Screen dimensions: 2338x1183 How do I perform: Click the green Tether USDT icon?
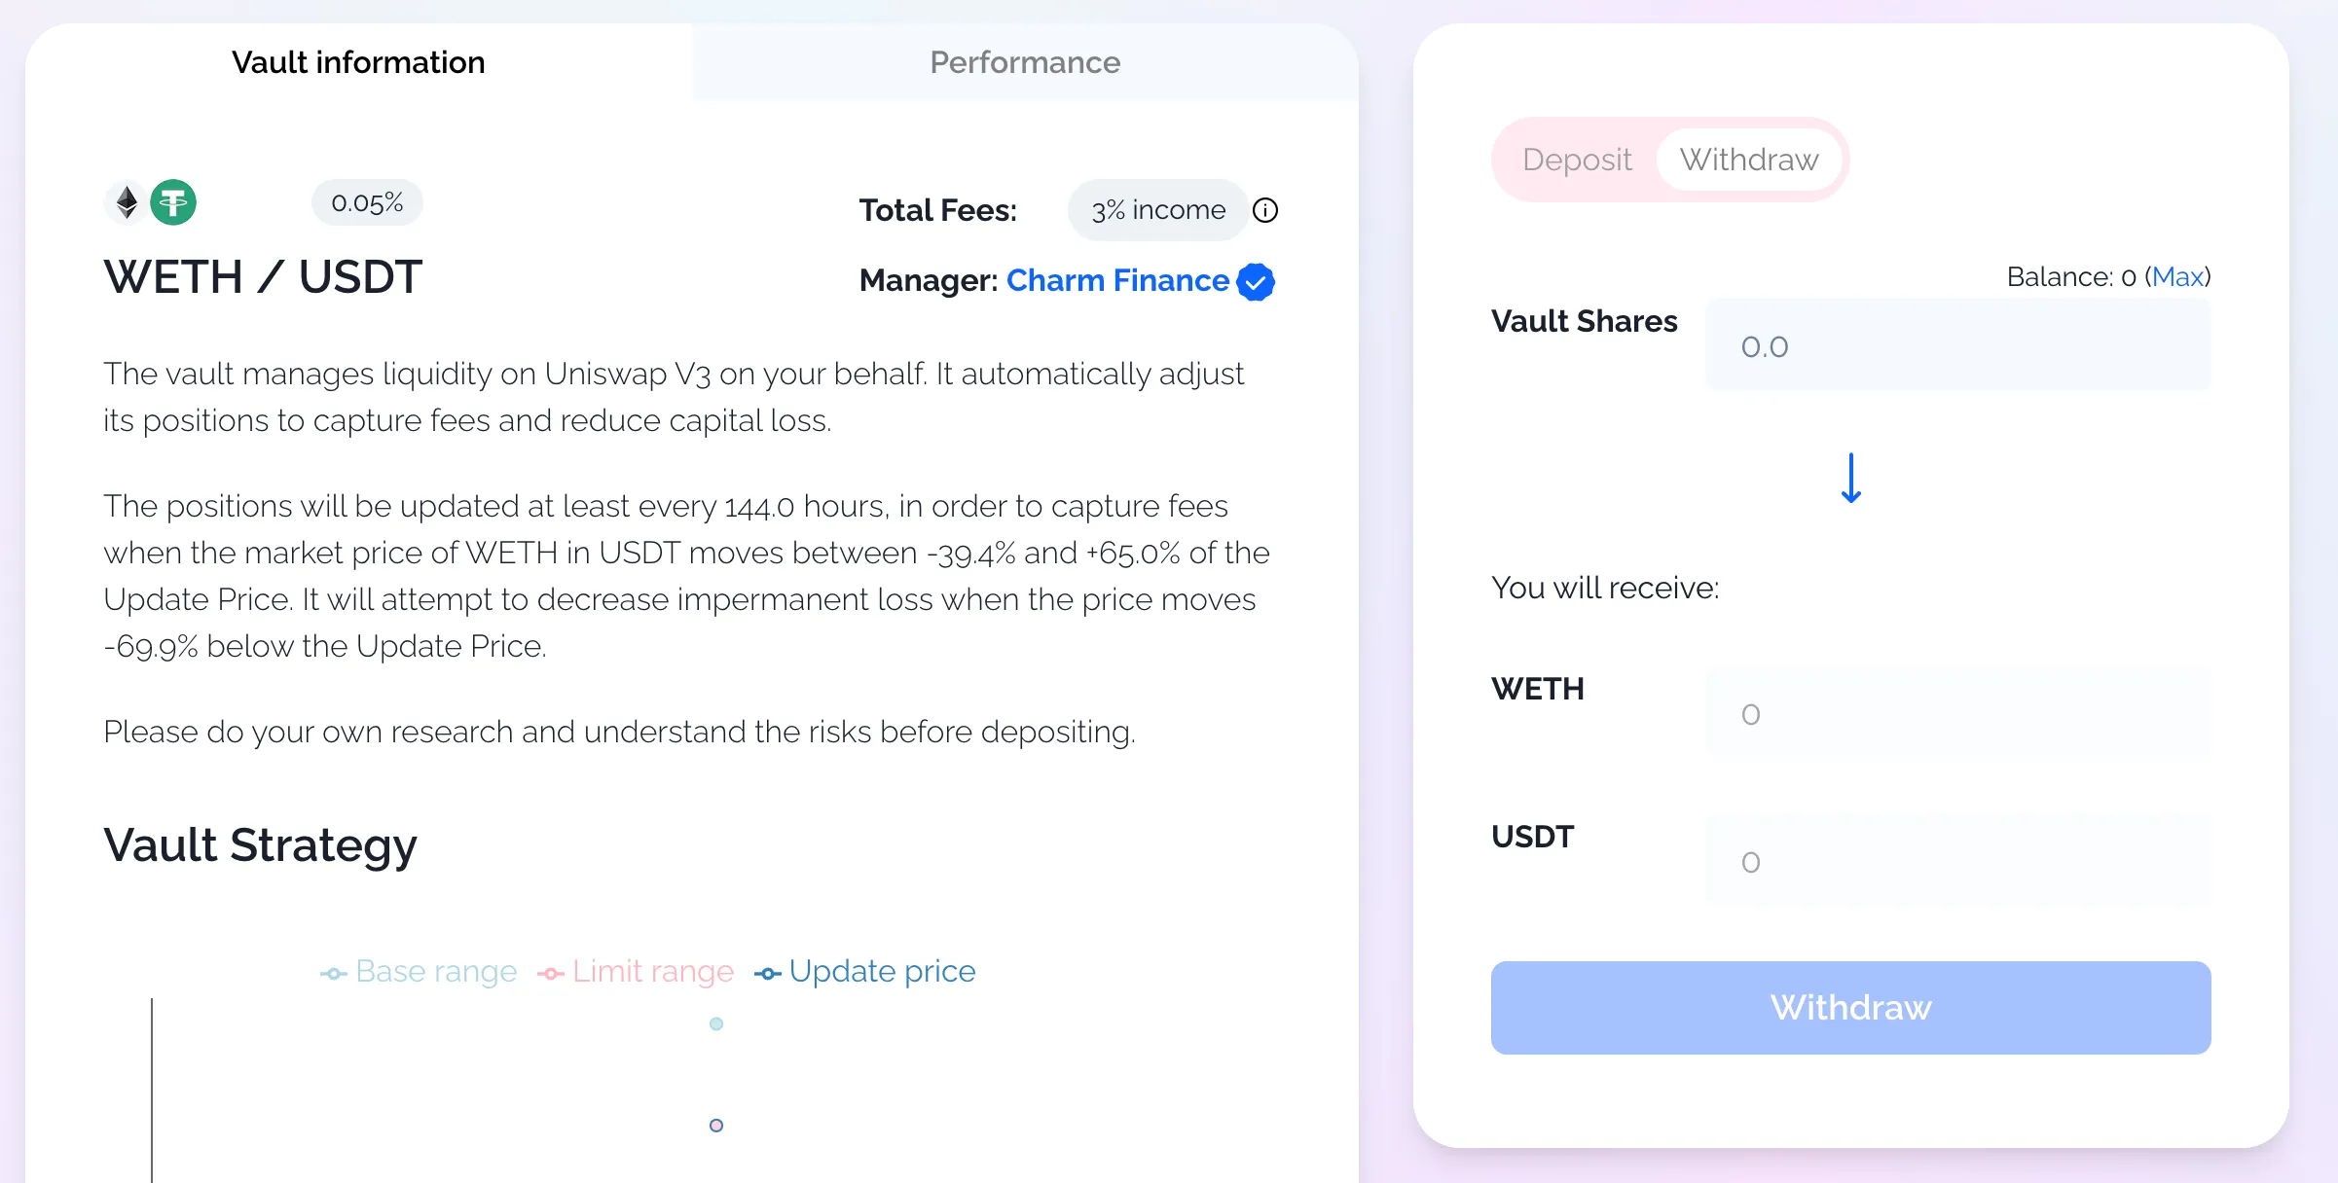pyautogui.click(x=173, y=202)
